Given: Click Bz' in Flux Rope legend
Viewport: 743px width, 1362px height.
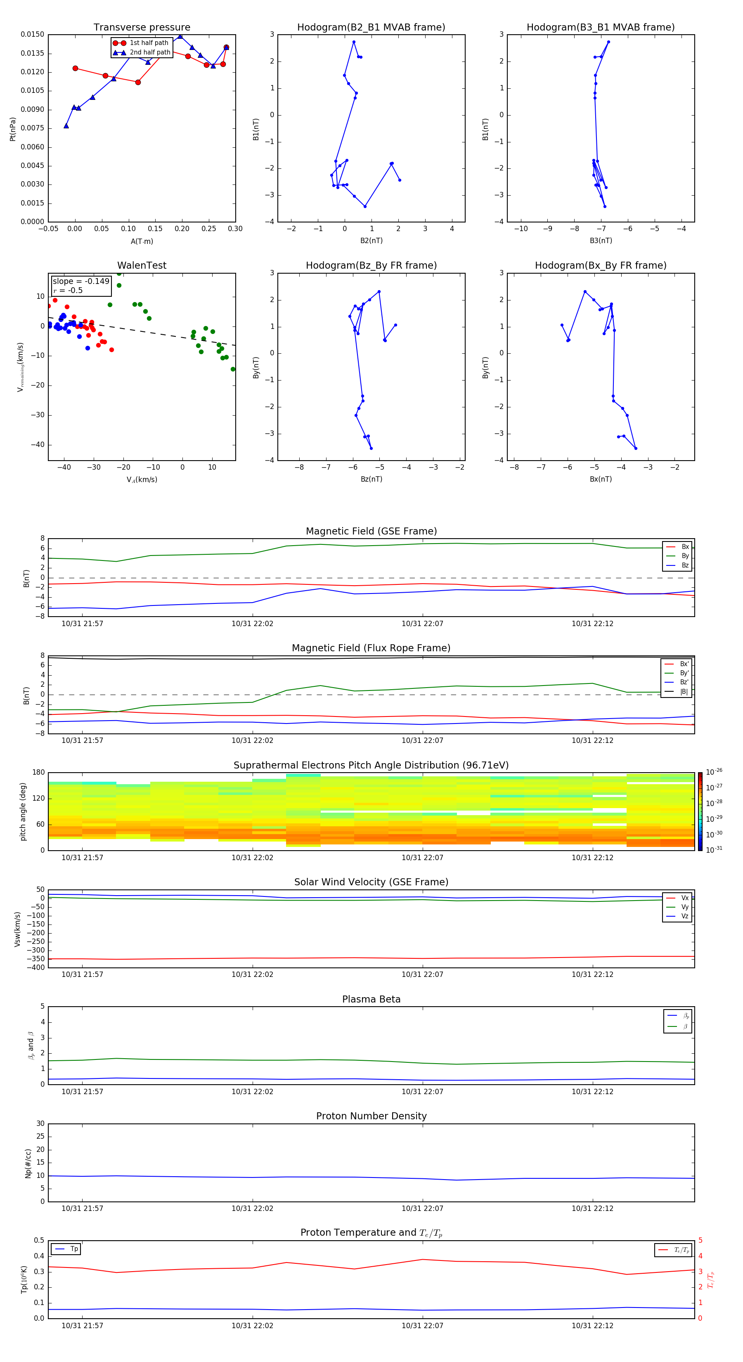Looking at the screenshot, I should click(x=677, y=683).
